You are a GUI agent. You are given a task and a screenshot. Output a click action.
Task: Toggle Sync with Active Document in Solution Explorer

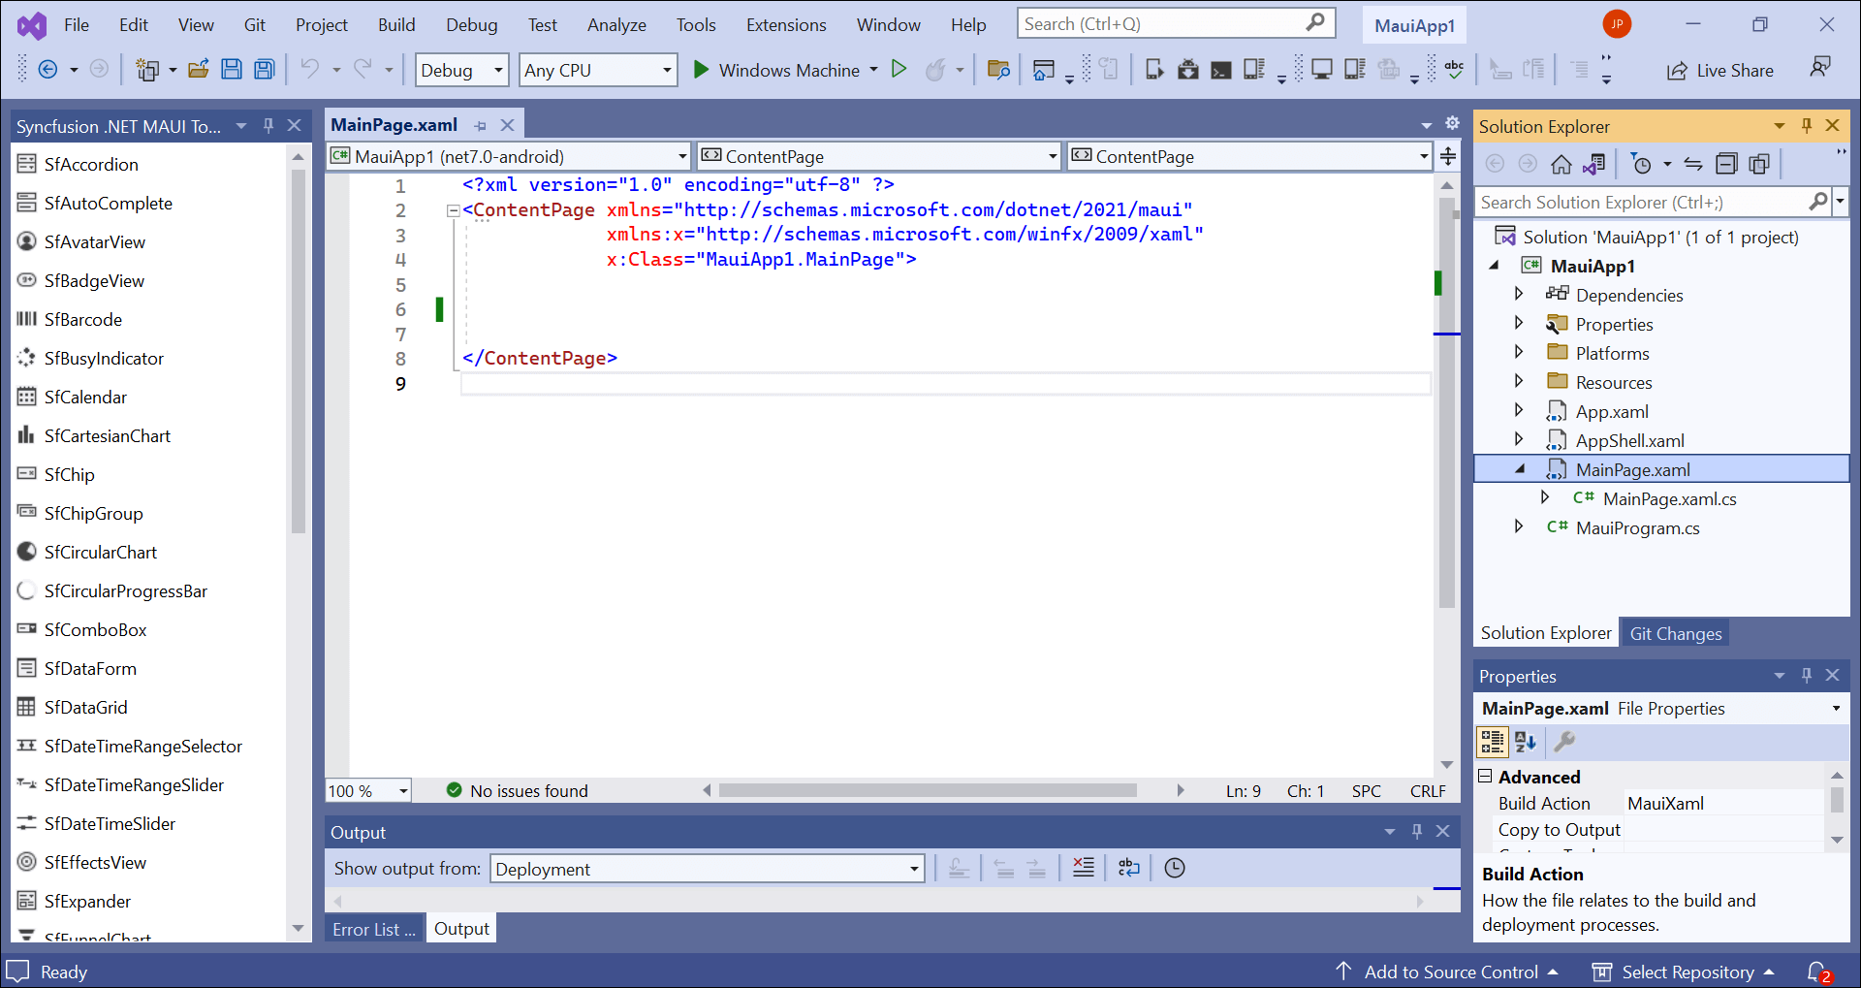pyautogui.click(x=1693, y=165)
